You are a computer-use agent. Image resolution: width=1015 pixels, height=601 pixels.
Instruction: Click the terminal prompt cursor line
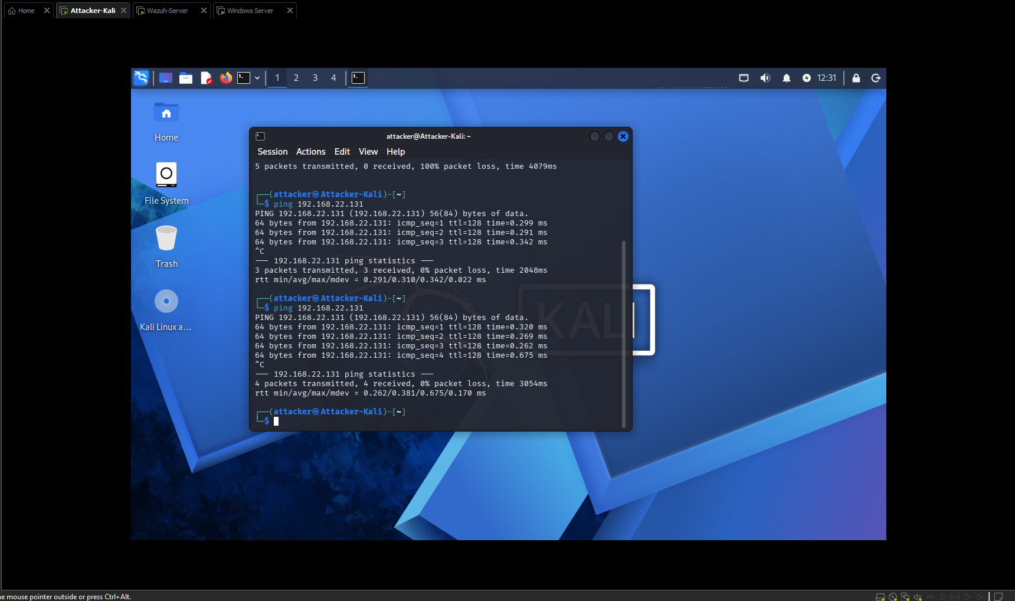[276, 421]
